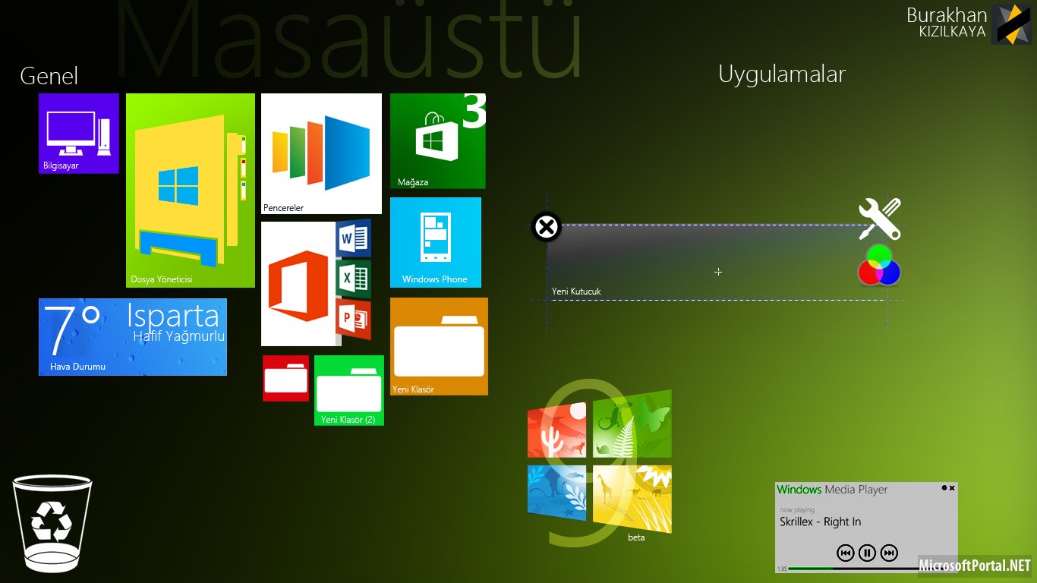Screen dimensions: 1037x583
Task: Skip to next track in Media Player
Action: [x=890, y=553]
